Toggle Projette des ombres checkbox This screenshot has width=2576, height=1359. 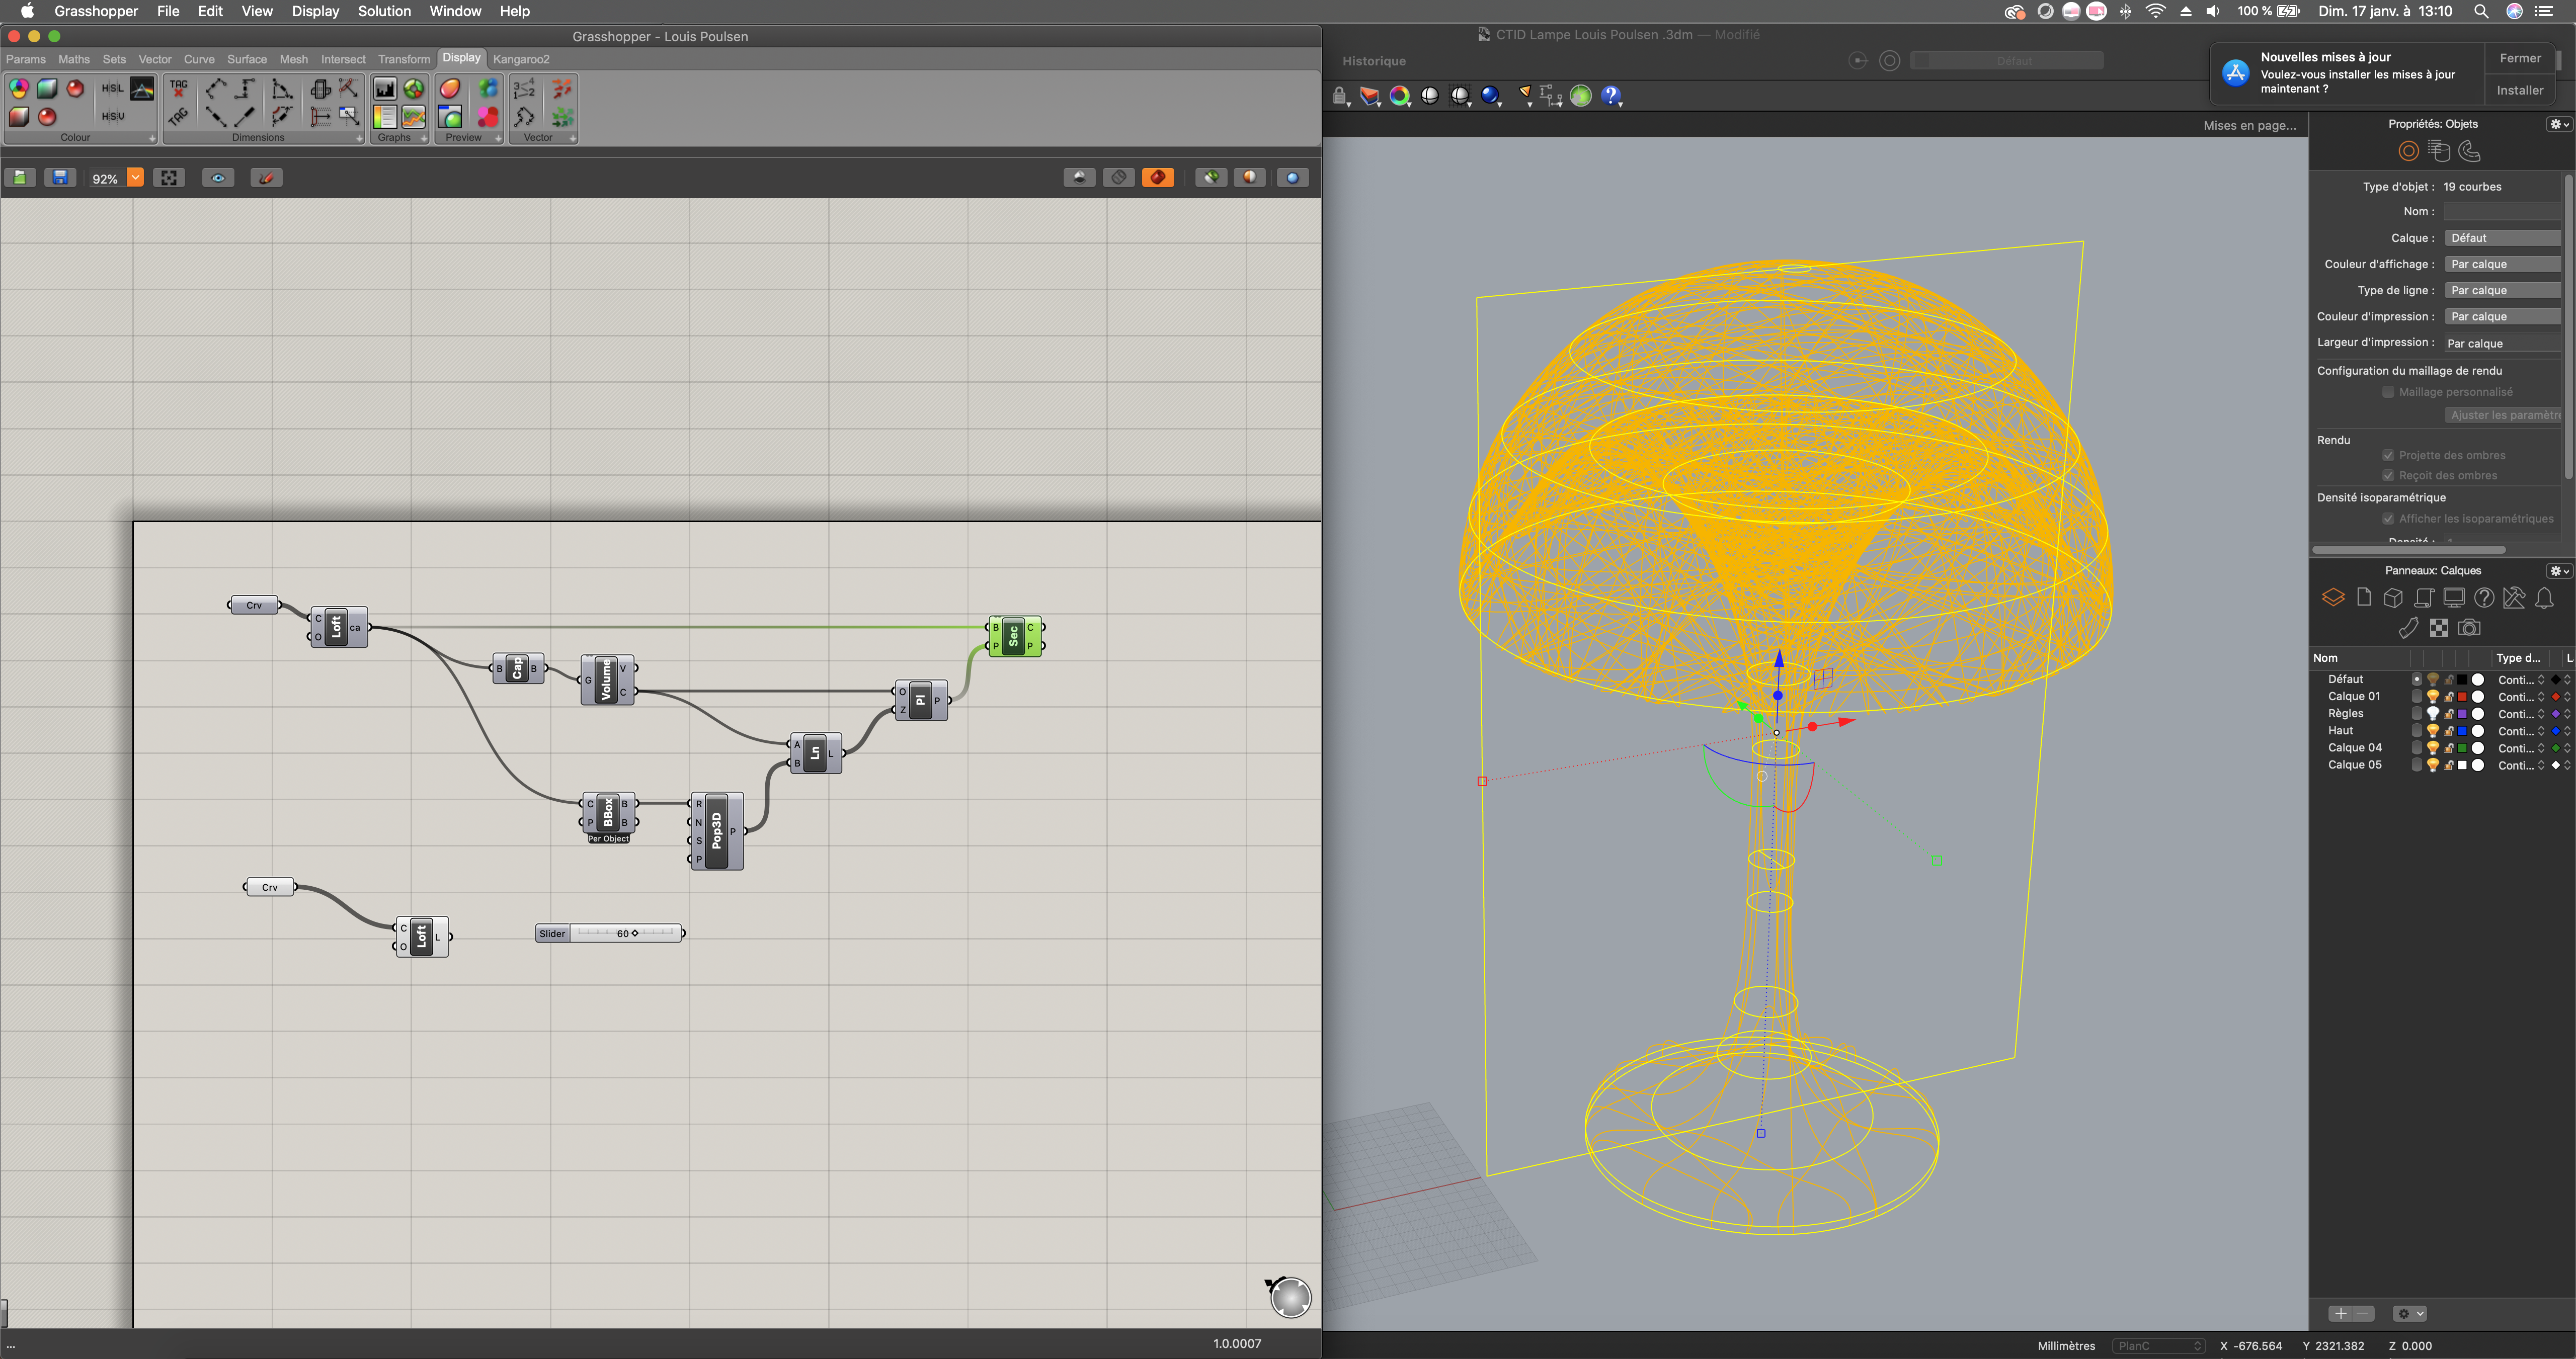(2388, 455)
